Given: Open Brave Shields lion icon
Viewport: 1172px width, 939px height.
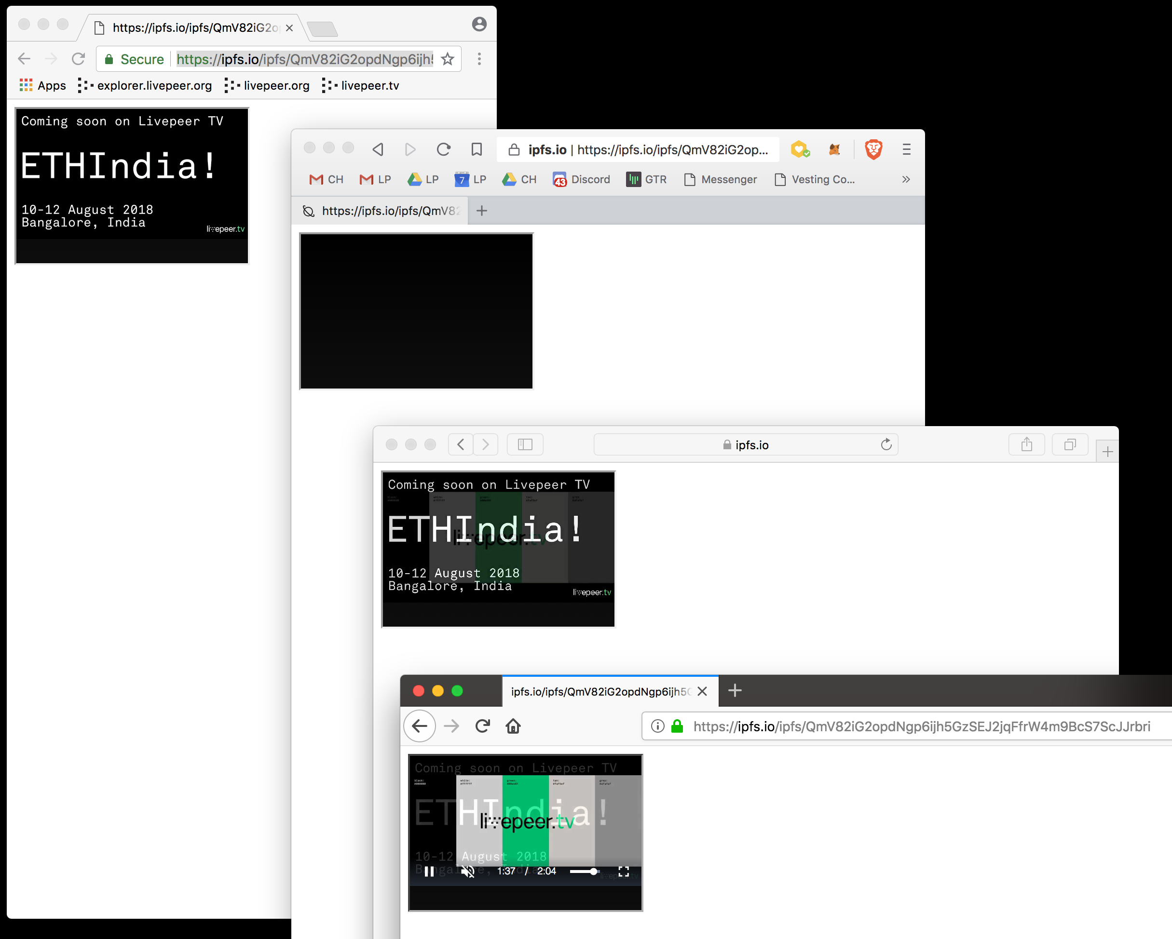Looking at the screenshot, I should pyautogui.click(x=873, y=149).
